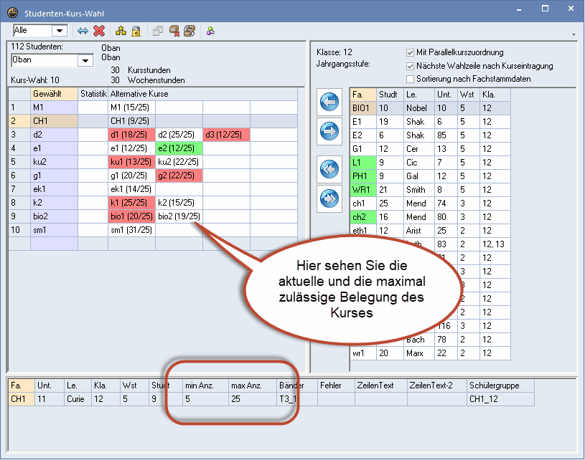
Task: Click alternative course ku1 (13/25)
Action: point(131,162)
